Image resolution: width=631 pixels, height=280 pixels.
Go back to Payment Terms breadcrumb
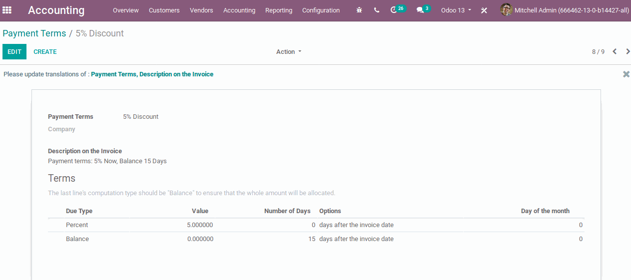[34, 33]
